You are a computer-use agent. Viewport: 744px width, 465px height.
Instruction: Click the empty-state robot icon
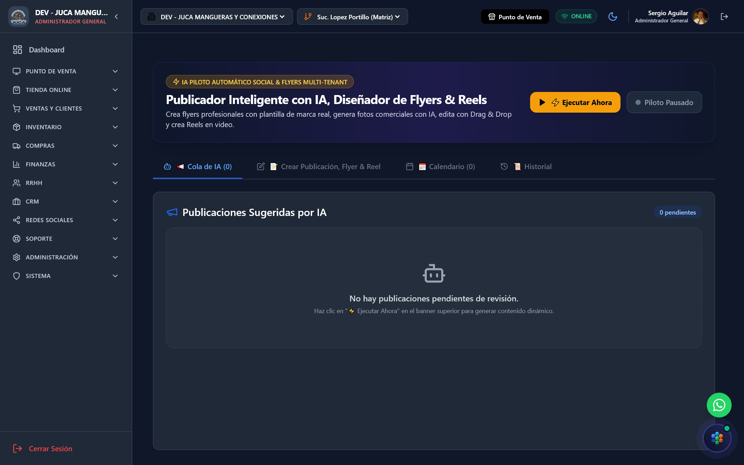pos(434,273)
